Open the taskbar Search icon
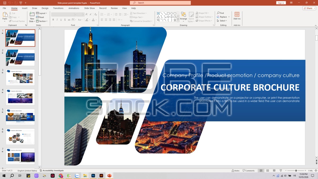 coord(12,176)
